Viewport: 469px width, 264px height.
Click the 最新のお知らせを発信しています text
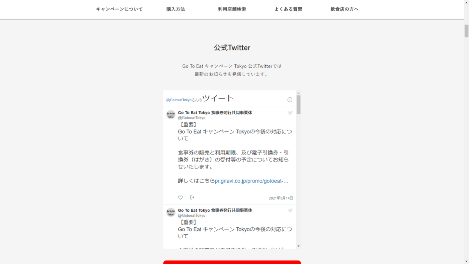click(232, 74)
